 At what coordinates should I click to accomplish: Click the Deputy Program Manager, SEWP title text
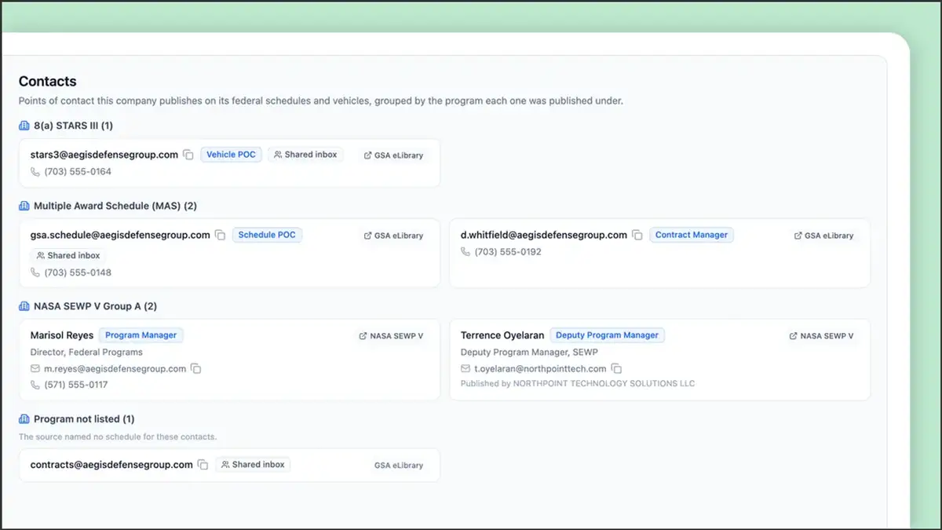tap(529, 352)
